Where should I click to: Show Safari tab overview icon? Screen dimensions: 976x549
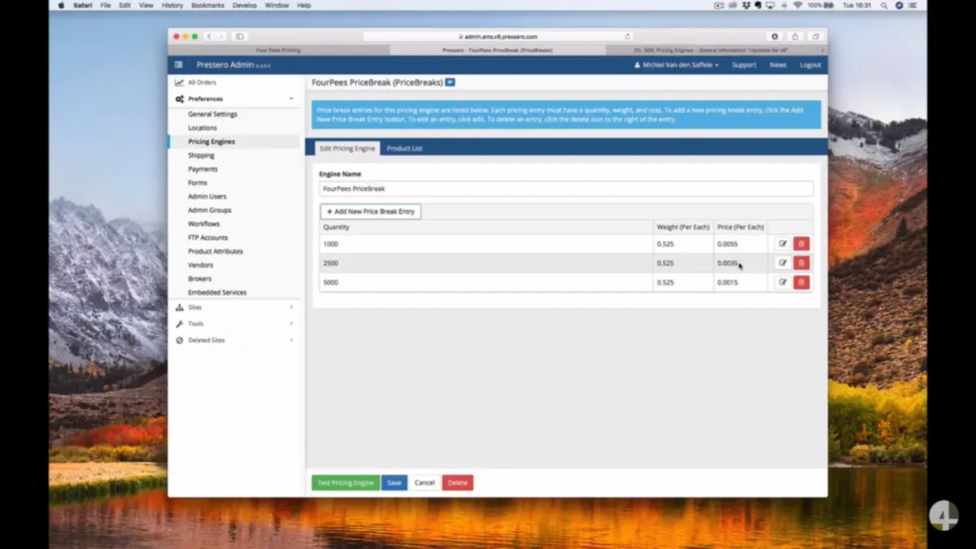[x=814, y=37]
